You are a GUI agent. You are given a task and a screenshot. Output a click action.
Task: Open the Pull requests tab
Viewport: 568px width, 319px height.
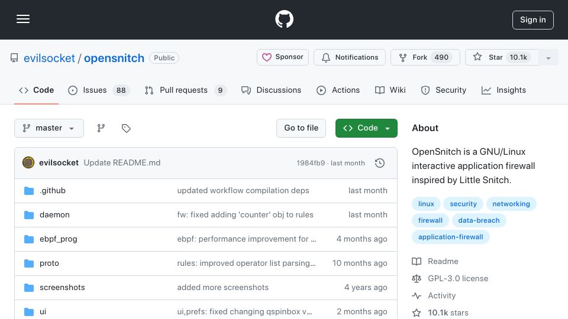[x=185, y=90]
